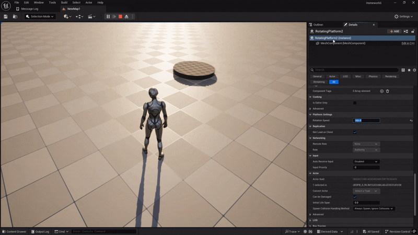Screen dimensions: 418x235
Task: Open the Content Drawer
Action: point(14,231)
